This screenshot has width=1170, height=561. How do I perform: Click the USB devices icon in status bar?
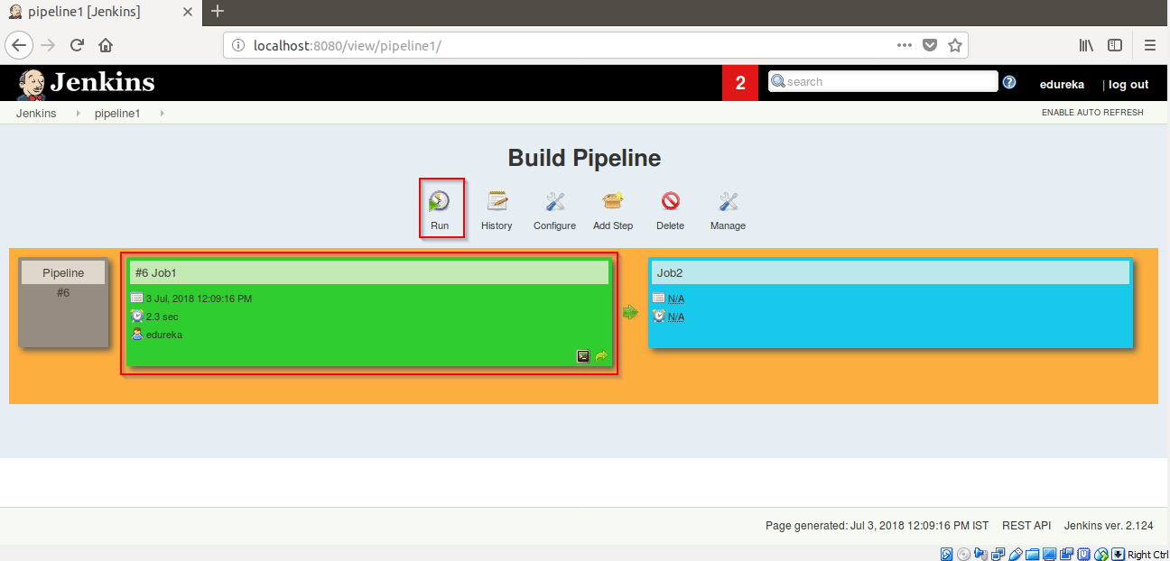pos(1015,553)
